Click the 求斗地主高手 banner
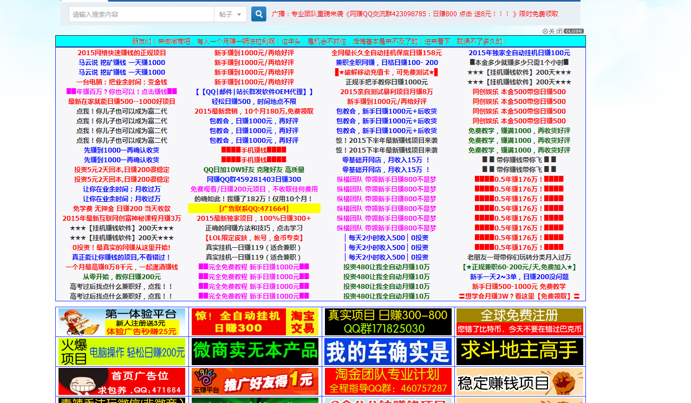691x403 pixels. click(520, 352)
